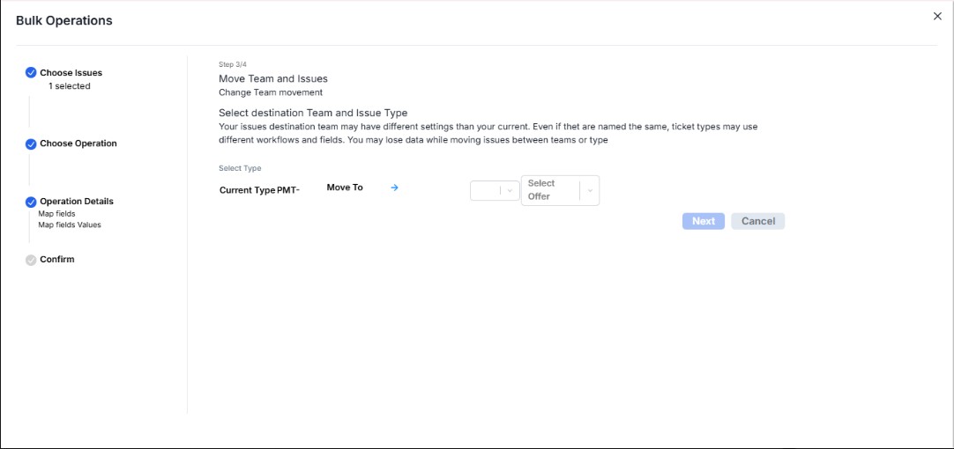Open the Select Offer dropdown
Screen dimensions: 954x449
[561, 190]
